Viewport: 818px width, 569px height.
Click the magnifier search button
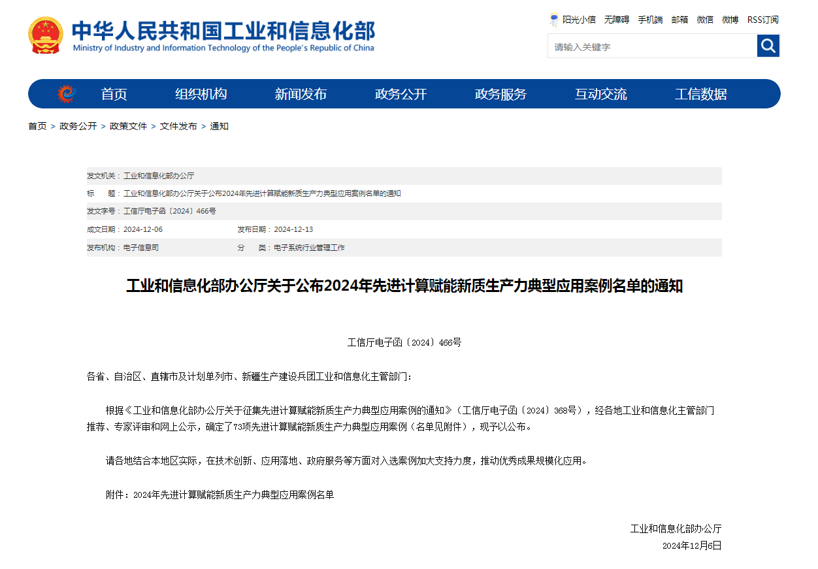click(768, 46)
